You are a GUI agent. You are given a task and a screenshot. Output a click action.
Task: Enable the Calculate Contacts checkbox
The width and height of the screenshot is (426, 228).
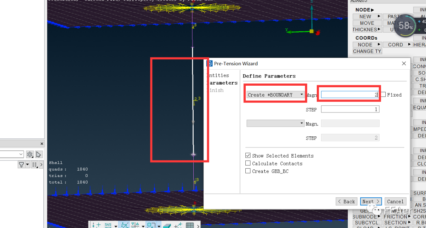(x=248, y=163)
